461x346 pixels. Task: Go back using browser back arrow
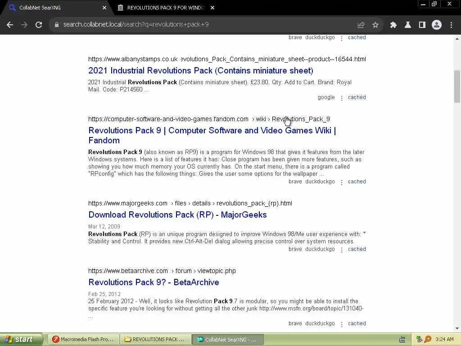pos(10,25)
